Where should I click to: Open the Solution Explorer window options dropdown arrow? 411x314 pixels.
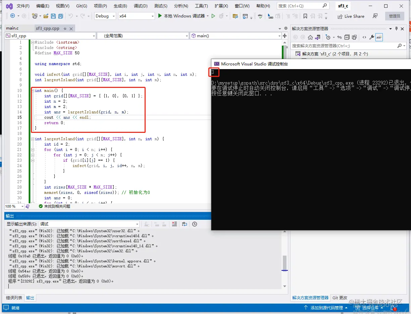pyautogui.click(x=390, y=29)
